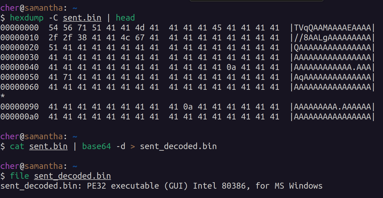Click the base64 command word

click(96, 146)
